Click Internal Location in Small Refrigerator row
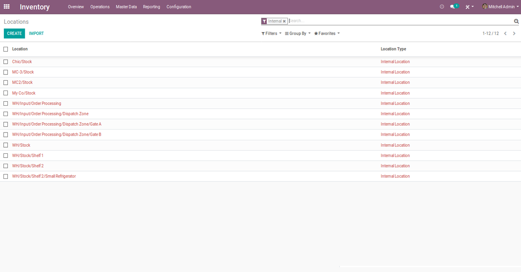 [x=395, y=176]
